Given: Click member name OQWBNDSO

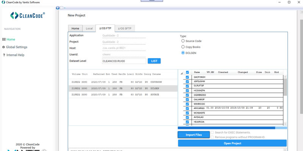Looking at the screenshot, I should click(200, 95).
